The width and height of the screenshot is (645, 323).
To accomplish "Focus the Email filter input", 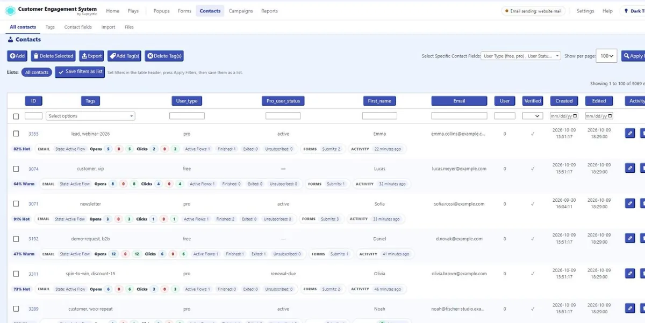I will click(459, 116).
